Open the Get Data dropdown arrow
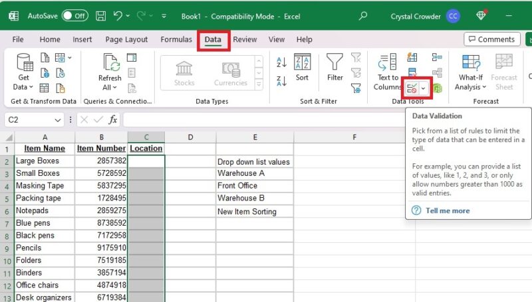Screen dimensions: 532x302 pyautogui.click(x=31, y=87)
